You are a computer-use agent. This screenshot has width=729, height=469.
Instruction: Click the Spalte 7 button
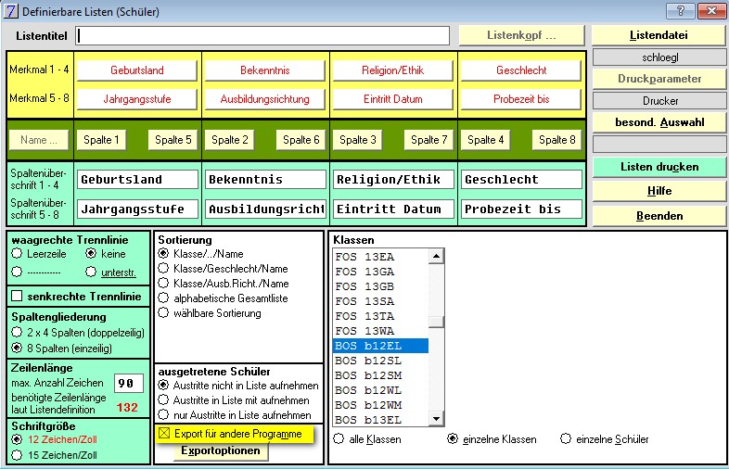click(x=428, y=140)
